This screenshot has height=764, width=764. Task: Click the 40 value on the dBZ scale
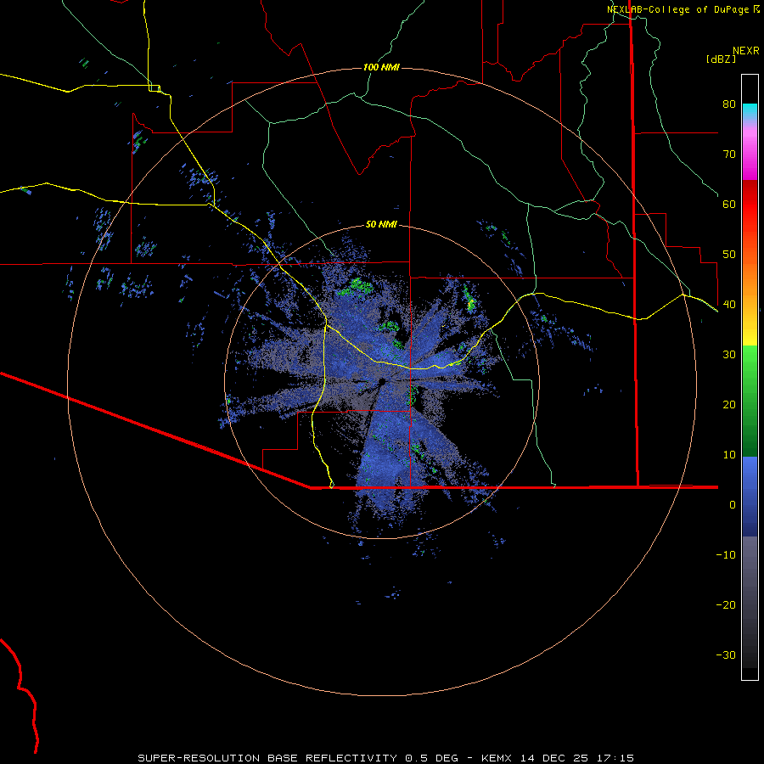[729, 305]
